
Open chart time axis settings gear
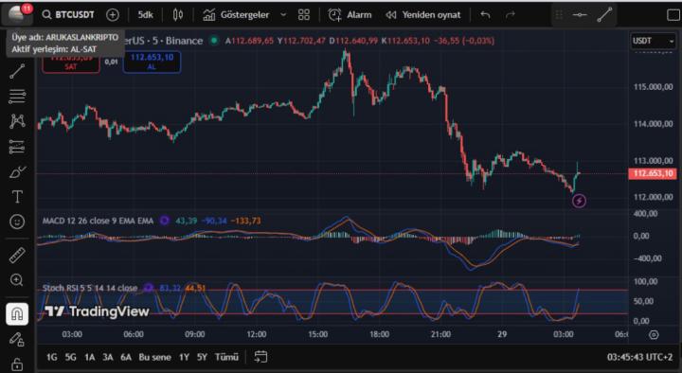pyautogui.click(x=654, y=334)
